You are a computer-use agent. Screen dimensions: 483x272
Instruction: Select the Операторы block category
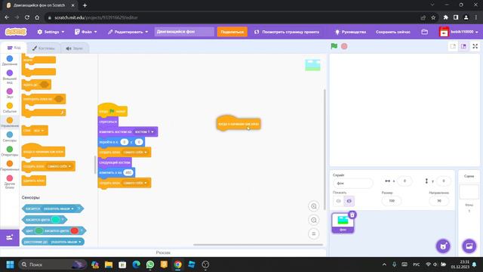click(x=10, y=151)
